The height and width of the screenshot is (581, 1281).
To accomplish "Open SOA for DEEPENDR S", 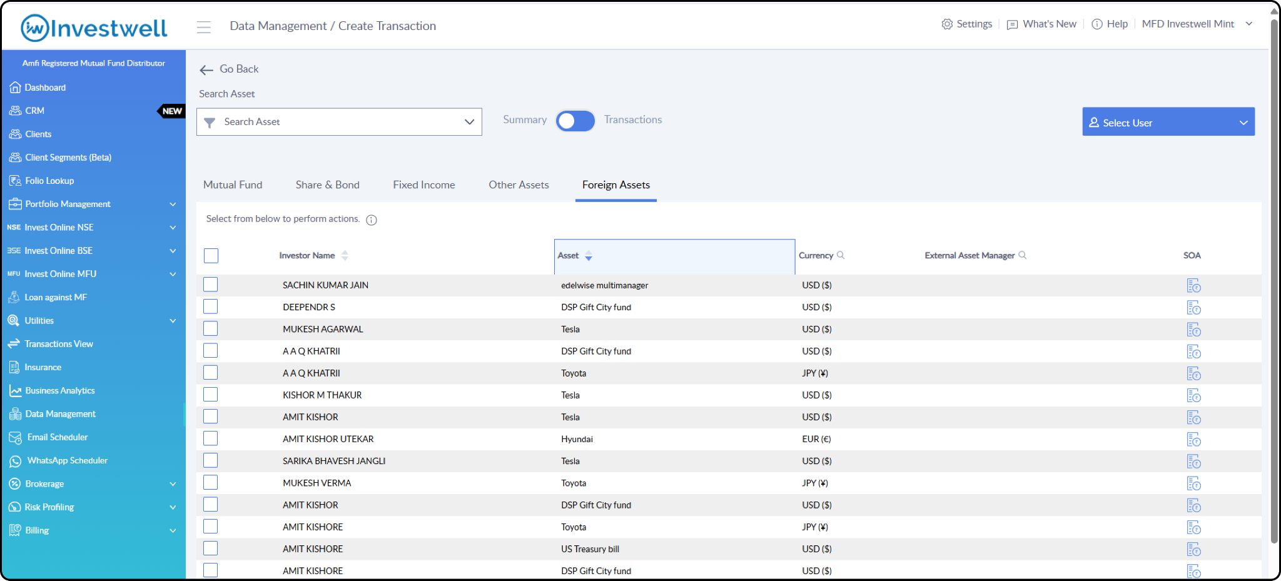I will click(x=1193, y=308).
